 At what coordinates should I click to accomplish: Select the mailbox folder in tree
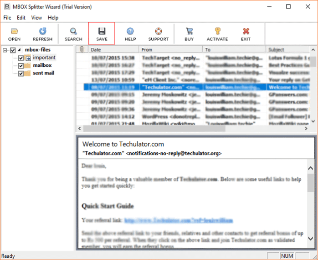42,65
